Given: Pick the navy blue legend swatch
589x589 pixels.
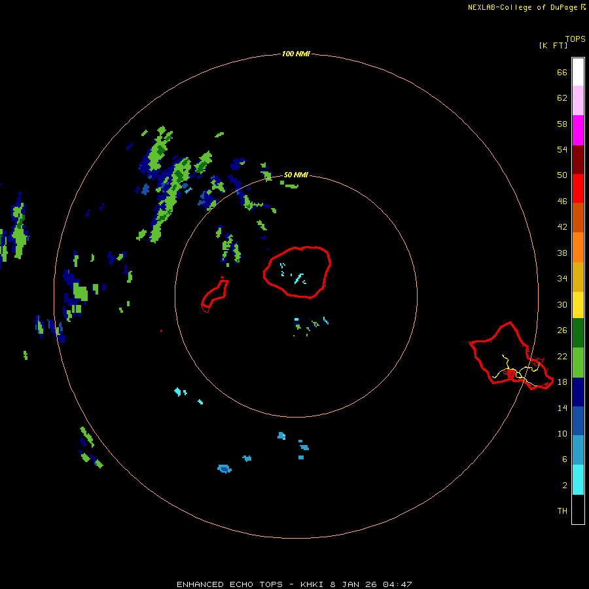Looking at the screenshot, I should (x=578, y=392).
